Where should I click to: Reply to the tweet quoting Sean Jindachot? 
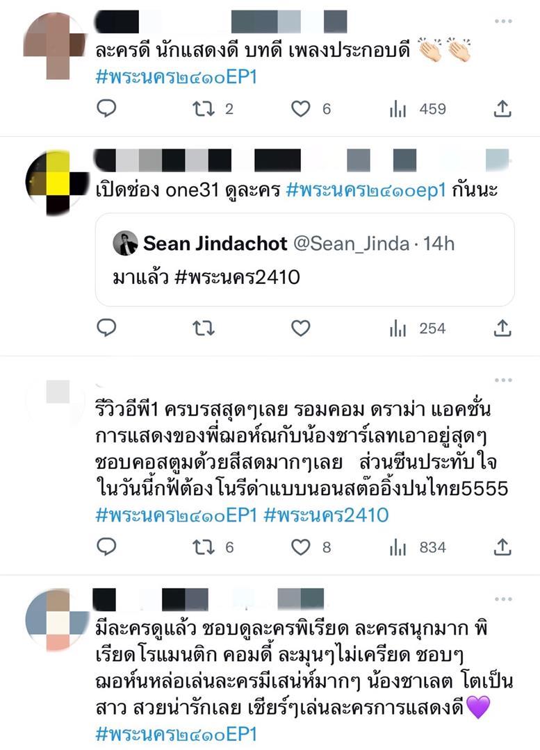(x=106, y=328)
